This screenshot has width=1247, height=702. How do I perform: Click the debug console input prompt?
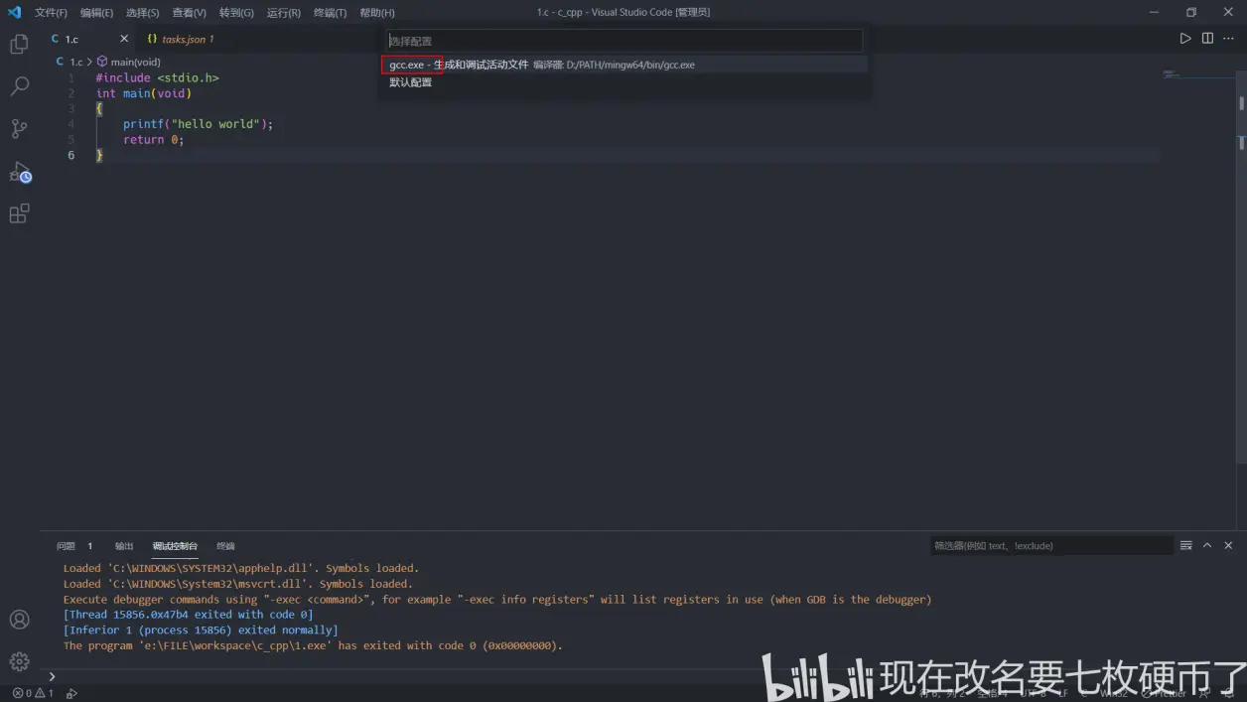(x=635, y=676)
